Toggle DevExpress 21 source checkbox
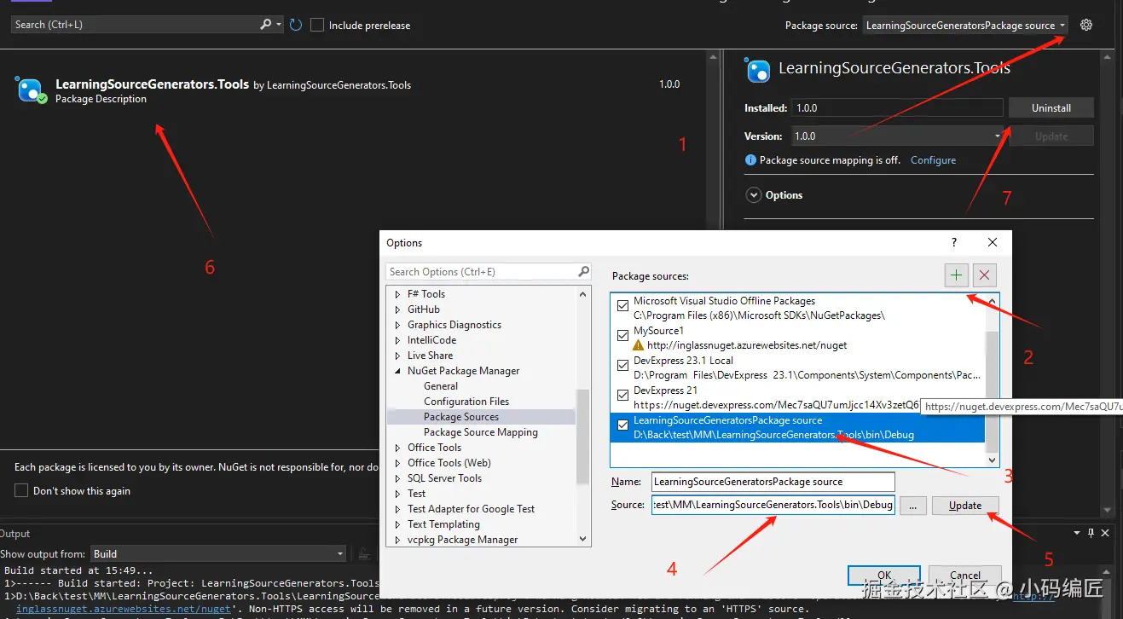 point(623,396)
